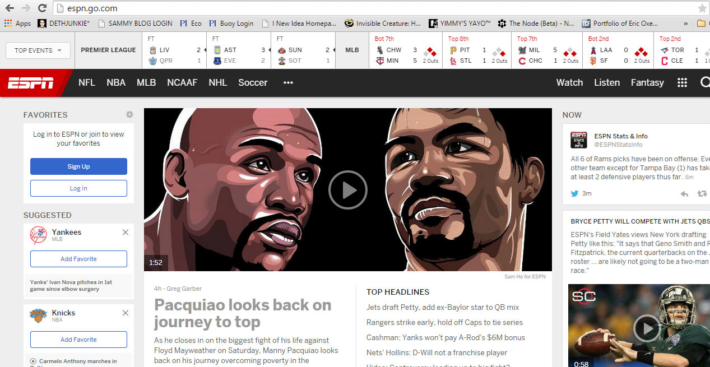Open the Fantasy menu

647,82
